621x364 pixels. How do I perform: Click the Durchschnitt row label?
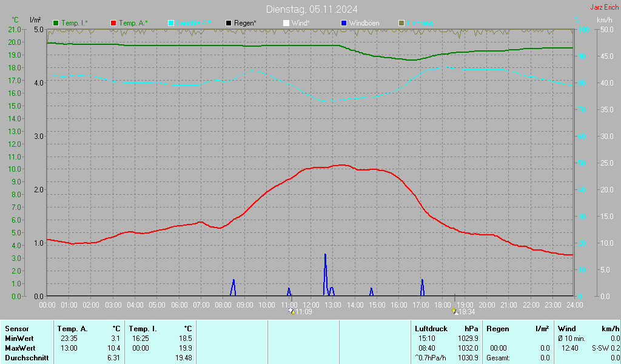click(x=27, y=358)
